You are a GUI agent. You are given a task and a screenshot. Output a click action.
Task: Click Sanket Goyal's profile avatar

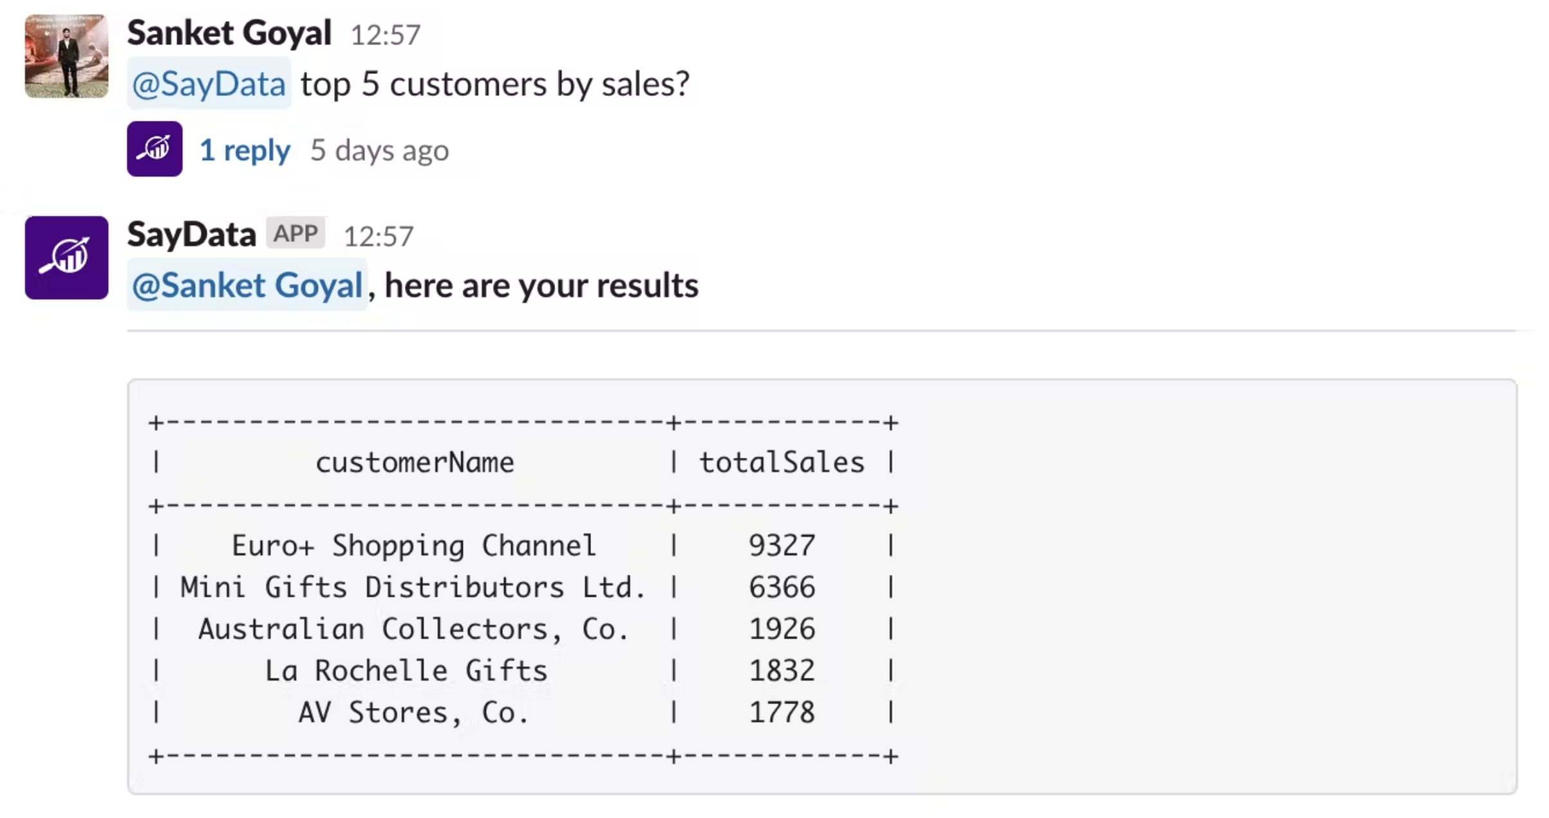tap(66, 57)
